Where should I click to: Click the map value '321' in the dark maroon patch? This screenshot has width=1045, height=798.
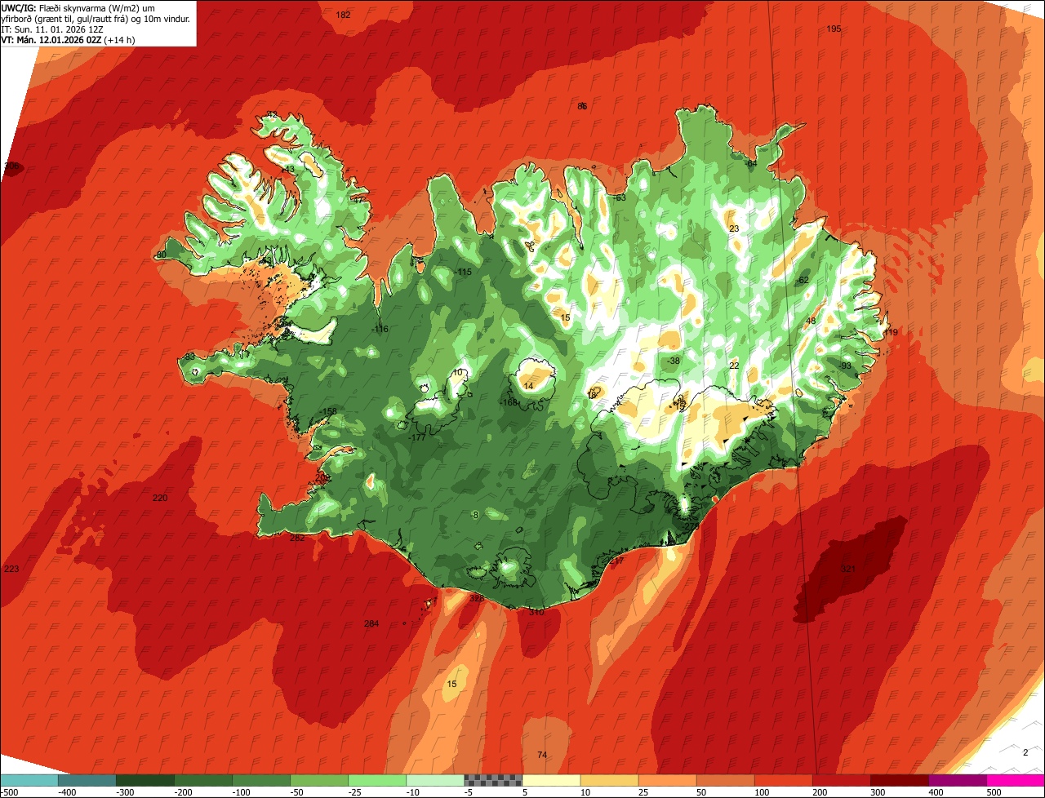848,569
